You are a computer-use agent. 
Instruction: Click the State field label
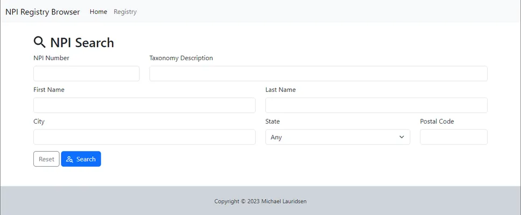[272, 121]
